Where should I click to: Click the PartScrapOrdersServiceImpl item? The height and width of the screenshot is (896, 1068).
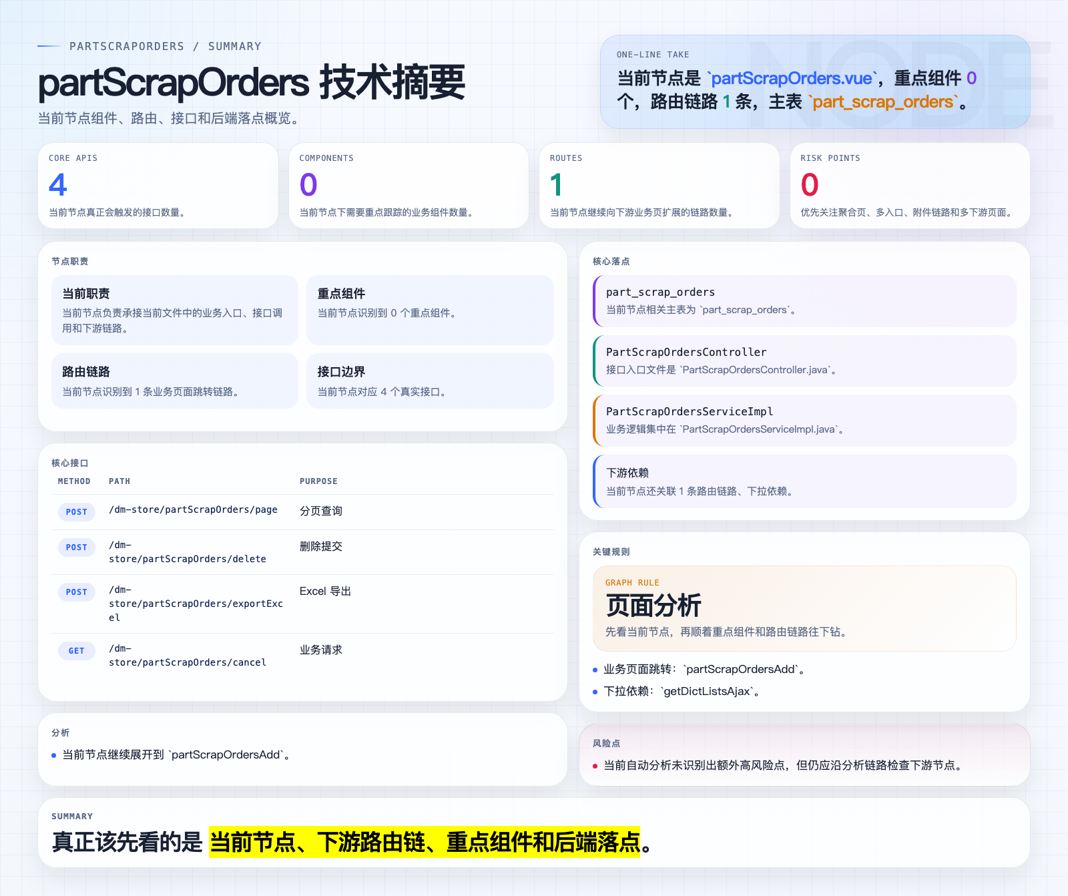click(x=804, y=421)
